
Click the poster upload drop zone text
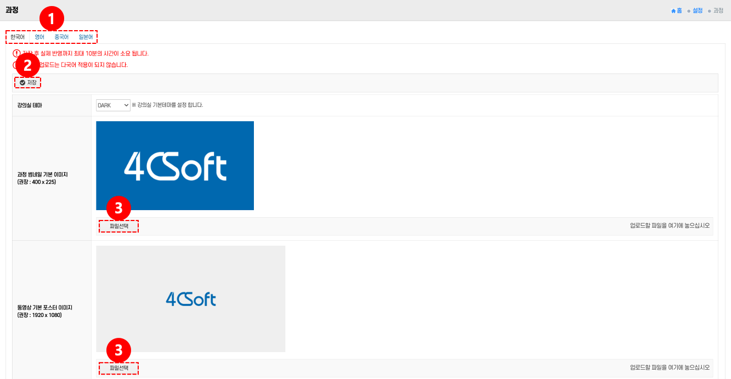click(x=670, y=367)
